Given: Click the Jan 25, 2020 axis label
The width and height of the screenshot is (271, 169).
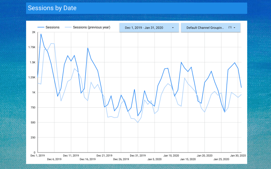Looking at the screenshot, I should (221, 159).
